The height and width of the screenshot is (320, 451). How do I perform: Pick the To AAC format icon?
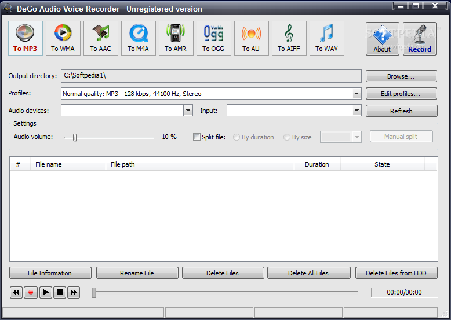pyautogui.click(x=101, y=38)
